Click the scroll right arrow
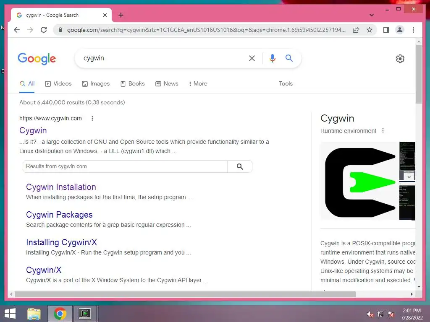 (x=412, y=294)
